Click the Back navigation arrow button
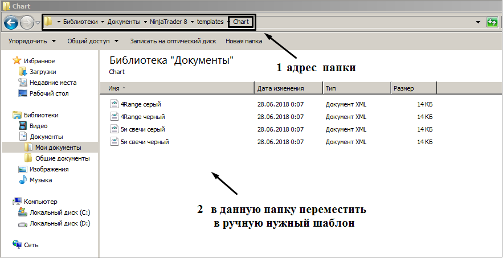 pyautogui.click(x=11, y=22)
